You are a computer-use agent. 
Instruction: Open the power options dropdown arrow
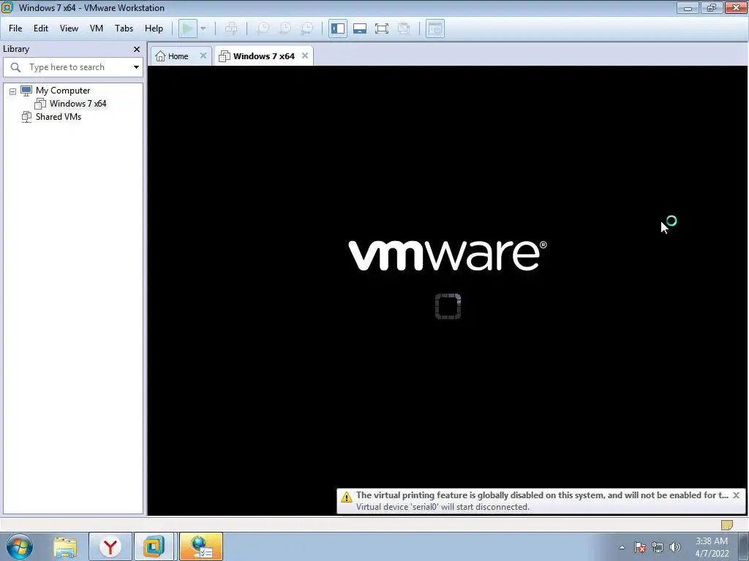tap(203, 28)
